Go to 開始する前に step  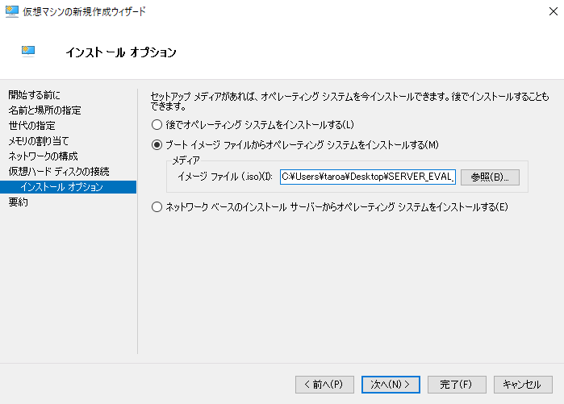click(x=34, y=95)
